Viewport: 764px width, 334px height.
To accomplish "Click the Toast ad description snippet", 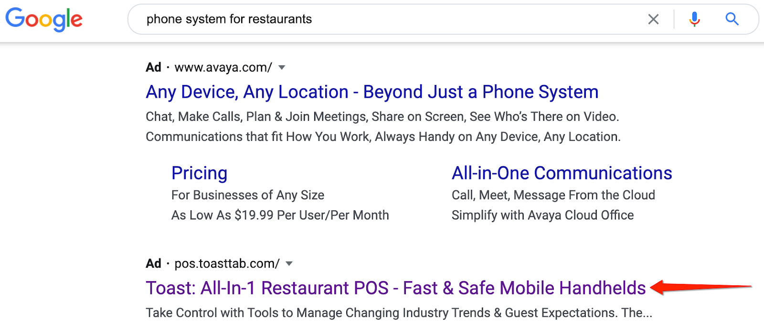I will [x=399, y=313].
